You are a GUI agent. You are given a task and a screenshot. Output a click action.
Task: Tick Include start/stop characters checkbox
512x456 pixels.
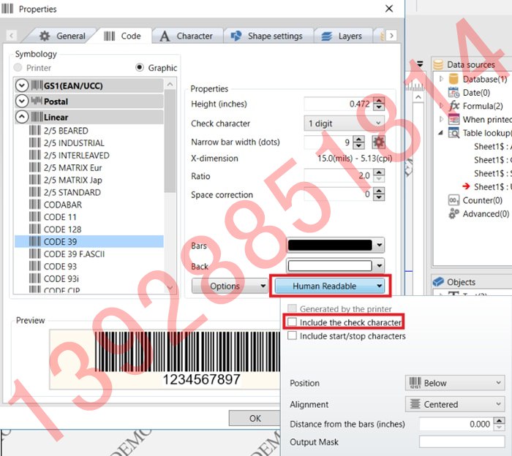(293, 336)
